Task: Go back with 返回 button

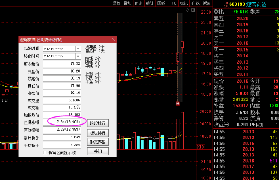Action: pos(207,3)
